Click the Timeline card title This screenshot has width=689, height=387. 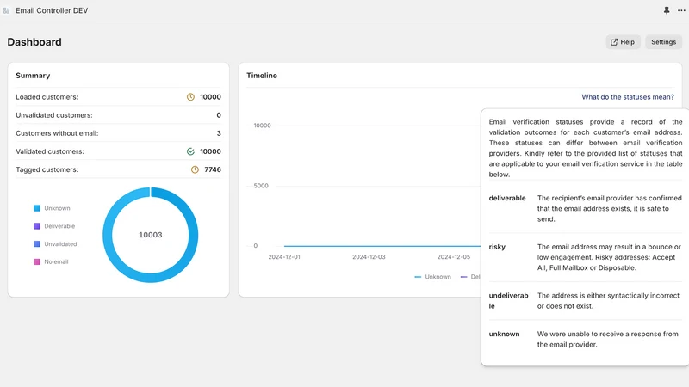coord(262,76)
